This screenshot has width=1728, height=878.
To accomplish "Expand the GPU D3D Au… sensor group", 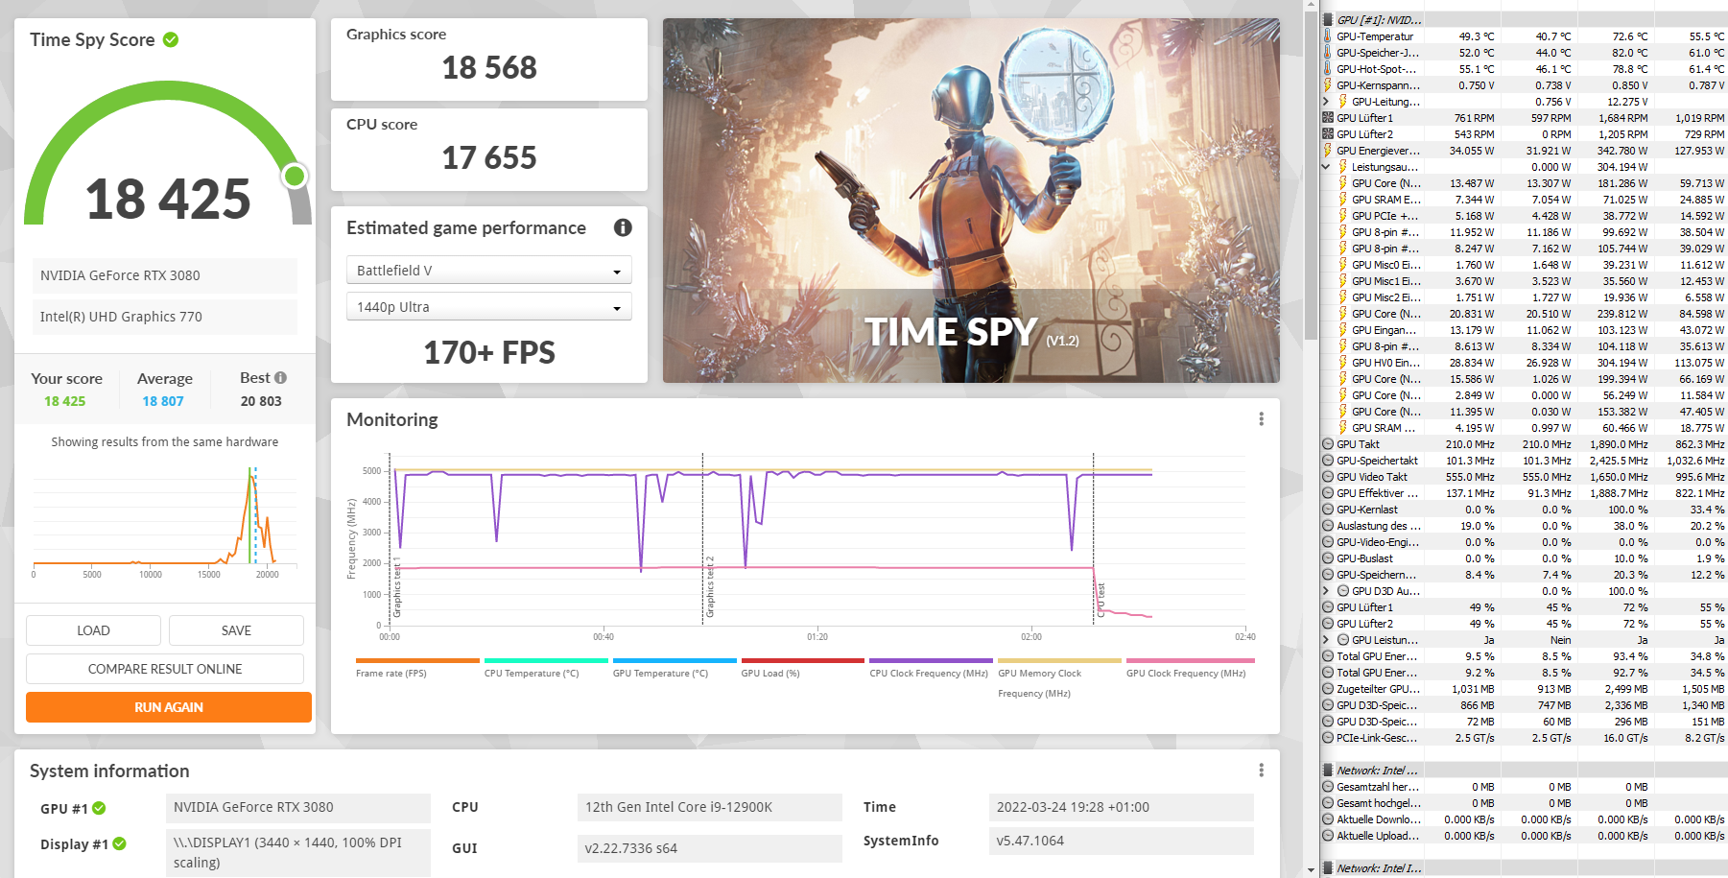I will (1327, 591).
